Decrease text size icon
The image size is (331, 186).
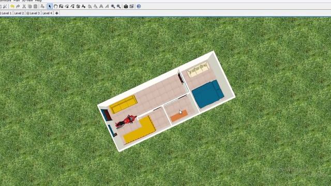[x=95, y=6]
